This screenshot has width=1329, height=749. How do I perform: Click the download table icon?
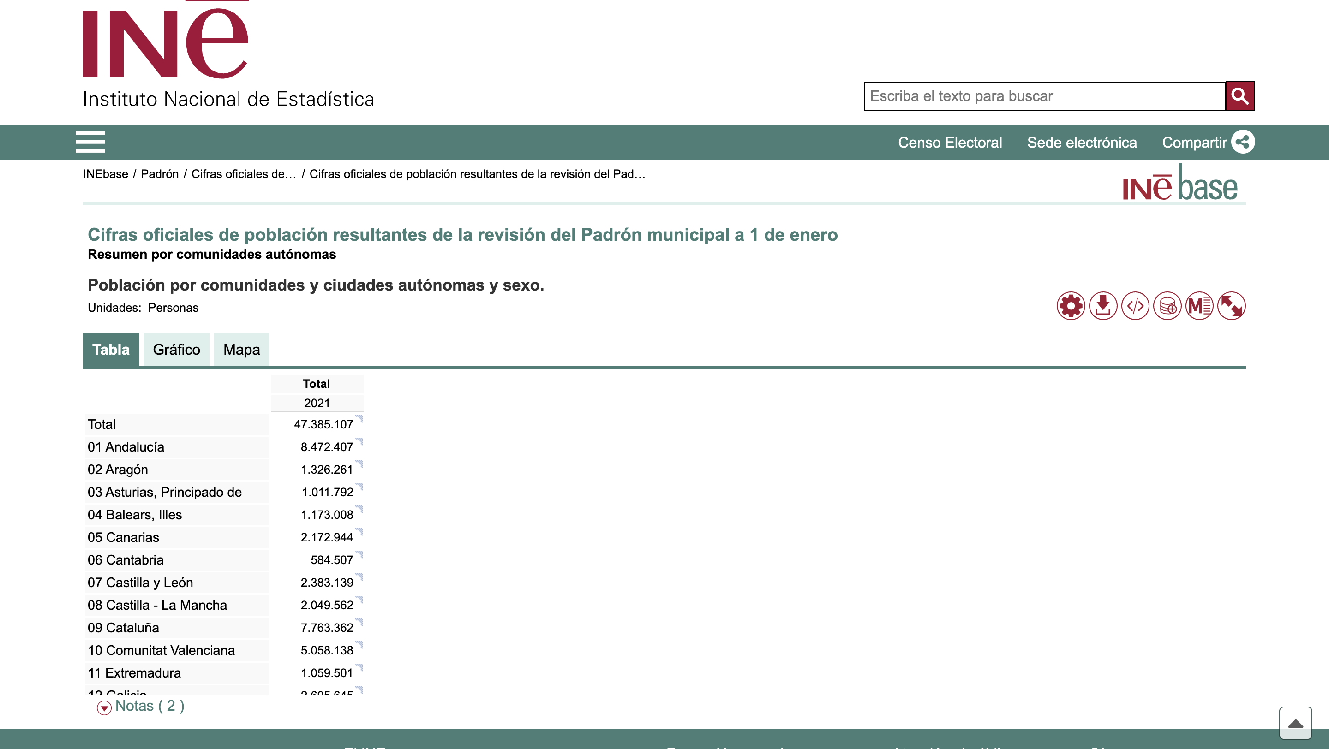point(1102,306)
